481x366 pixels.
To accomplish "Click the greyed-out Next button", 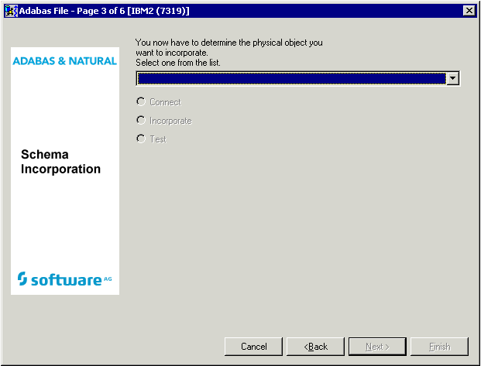I will click(377, 347).
